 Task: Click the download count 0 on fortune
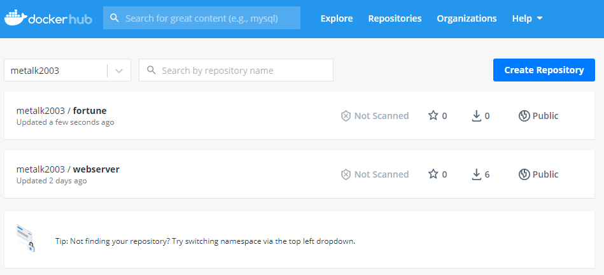coord(487,116)
